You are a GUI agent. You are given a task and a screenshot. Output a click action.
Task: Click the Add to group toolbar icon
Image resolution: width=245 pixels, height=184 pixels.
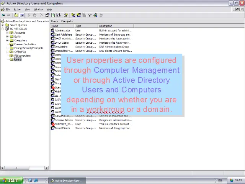[101, 15]
